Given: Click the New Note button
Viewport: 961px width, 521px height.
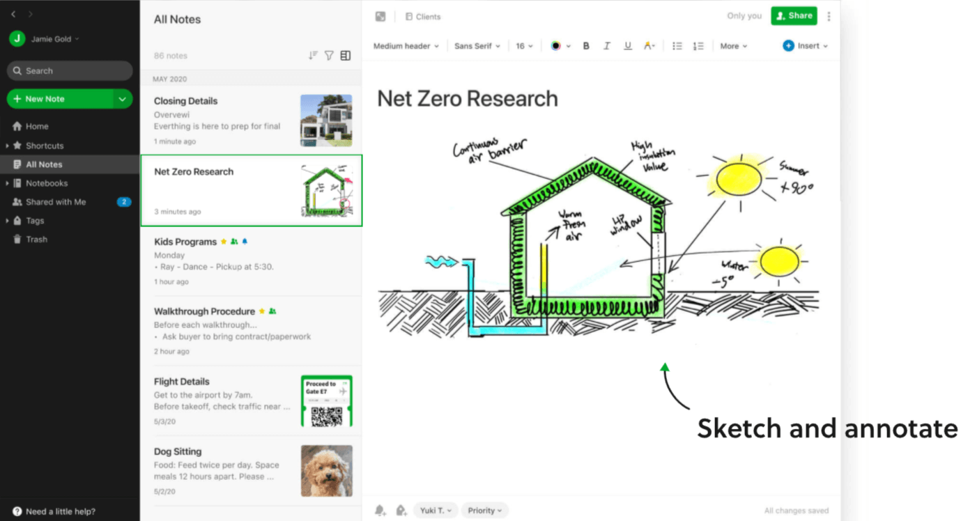Looking at the screenshot, I should (60, 99).
